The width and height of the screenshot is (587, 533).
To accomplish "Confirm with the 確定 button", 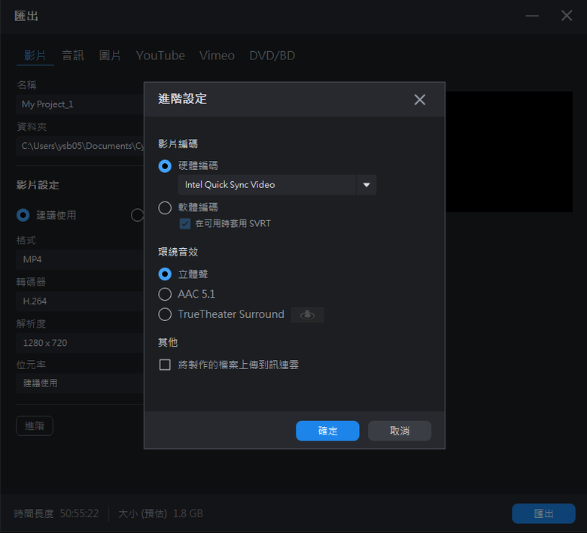I will (327, 431).
